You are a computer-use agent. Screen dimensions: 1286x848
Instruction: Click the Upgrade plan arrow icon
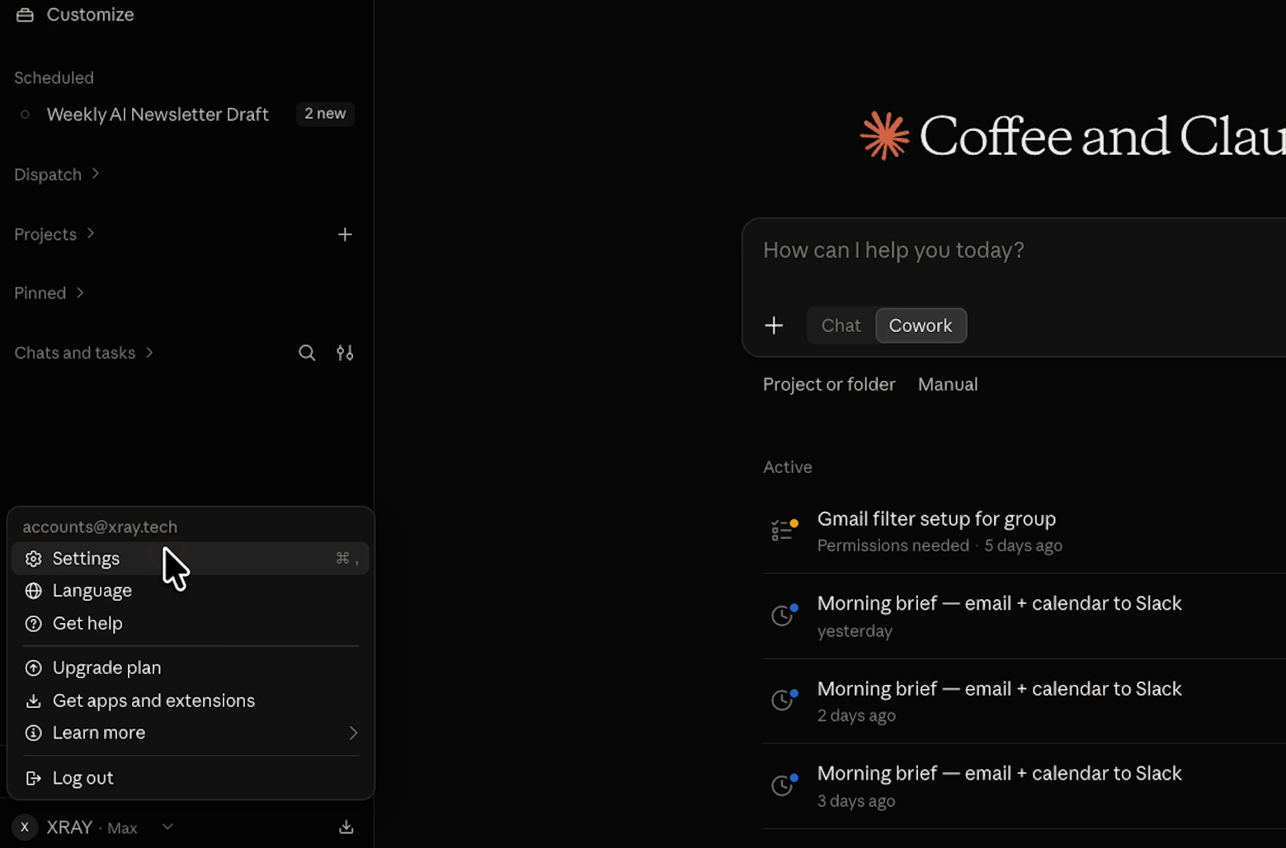point(34,668)
